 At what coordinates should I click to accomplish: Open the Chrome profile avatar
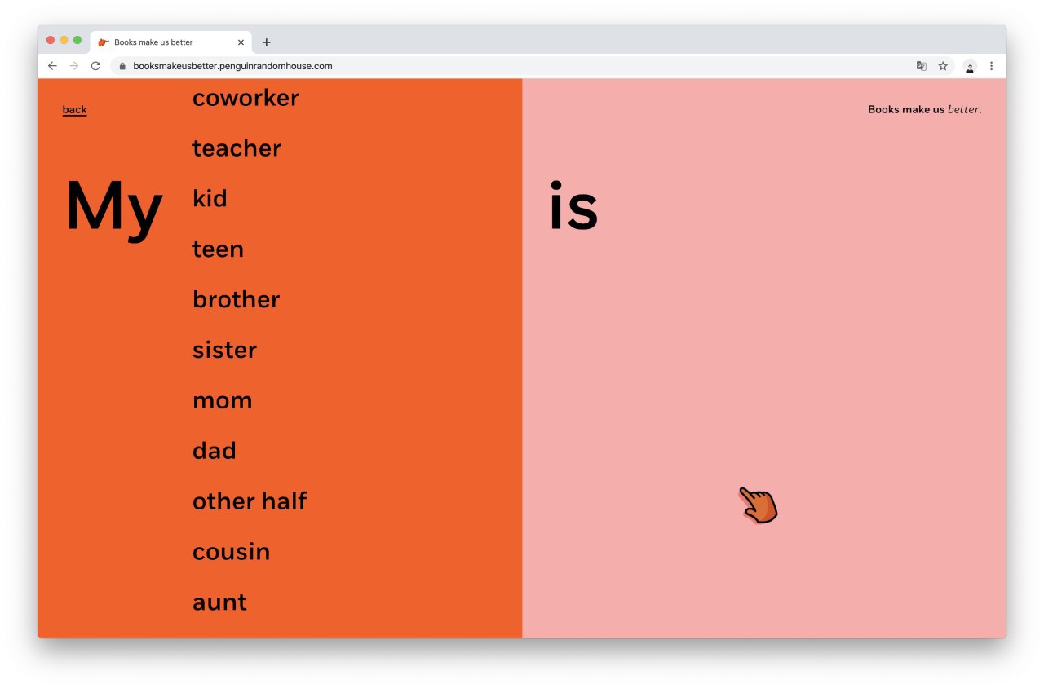click(x=970, y=66)
